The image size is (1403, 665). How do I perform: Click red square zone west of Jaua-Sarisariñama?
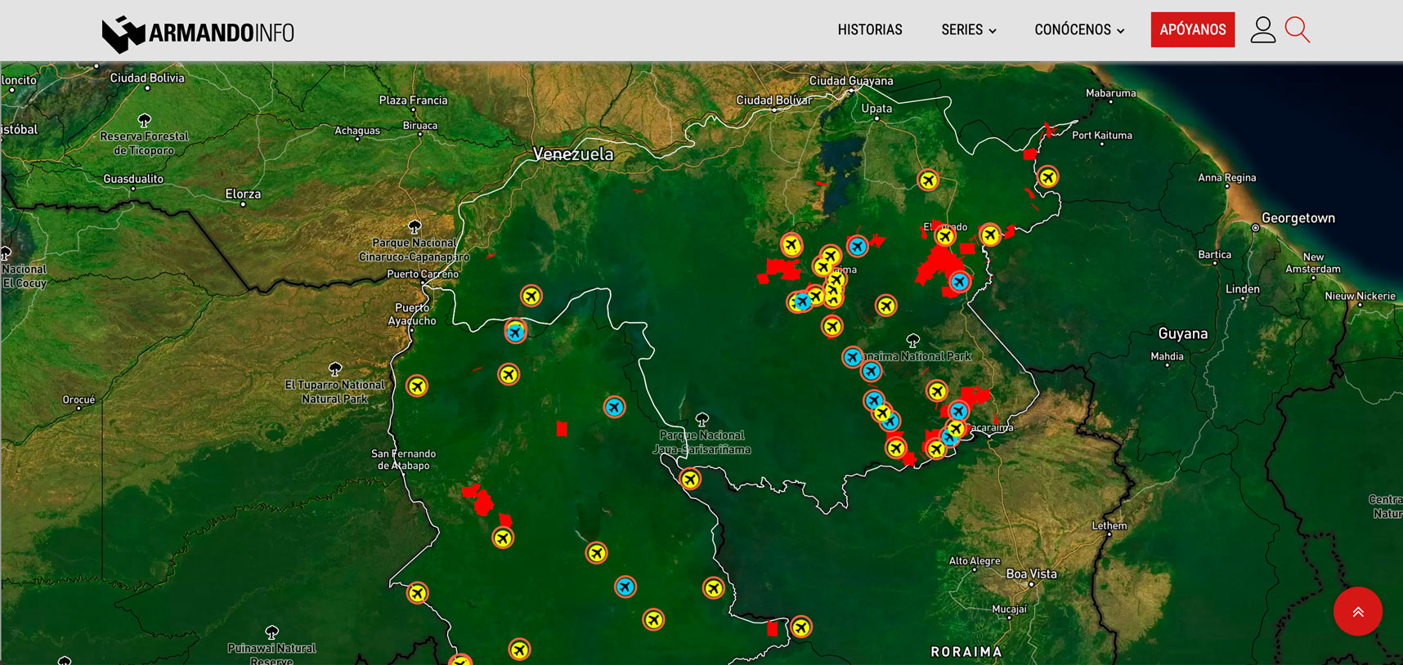[x=562, y=428]
